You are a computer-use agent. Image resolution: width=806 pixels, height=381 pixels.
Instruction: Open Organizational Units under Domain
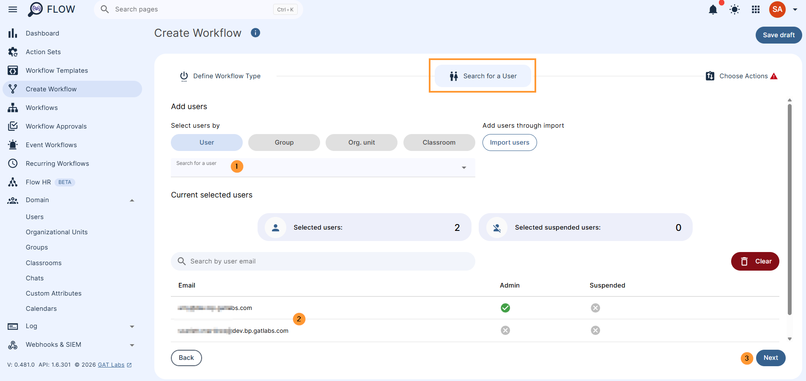(57, 232)
